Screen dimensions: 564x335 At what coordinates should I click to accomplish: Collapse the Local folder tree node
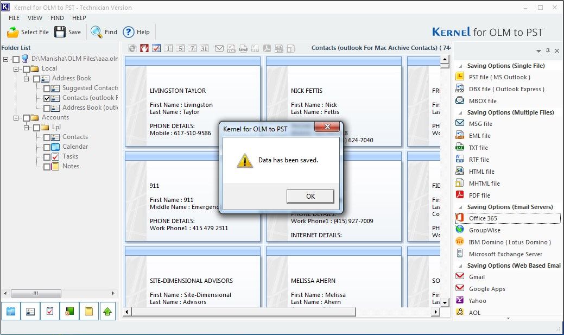[x=16, y=69]
